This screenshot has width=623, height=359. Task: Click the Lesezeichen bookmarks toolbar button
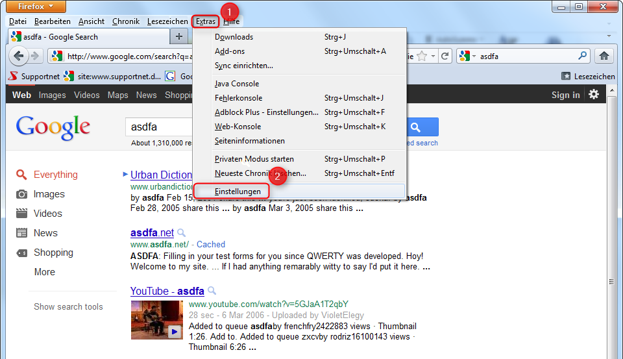(588, 77)
